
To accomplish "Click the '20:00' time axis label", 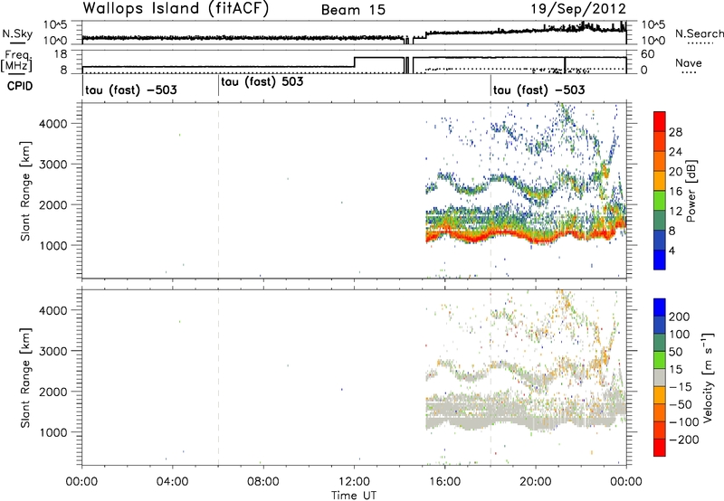I will [x=536, y=482].
